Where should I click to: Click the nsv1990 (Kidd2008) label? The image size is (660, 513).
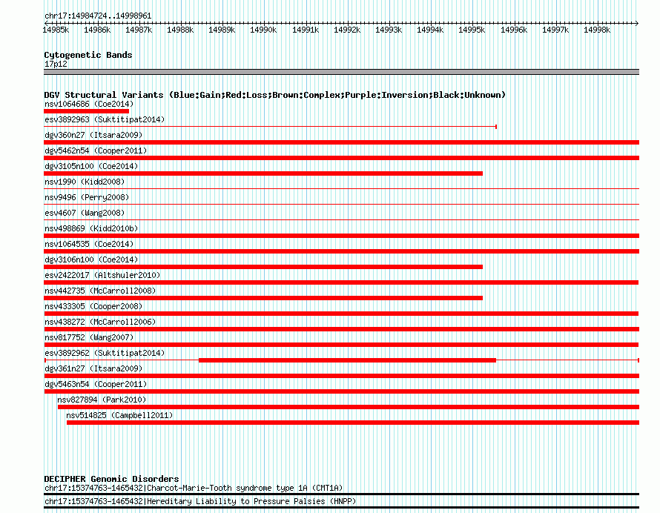[85, 182]
